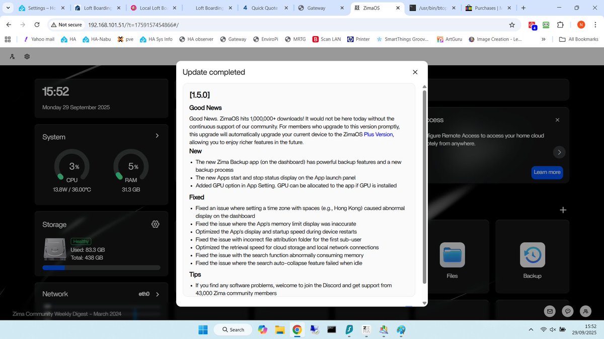The image size is (604, 339).
Task: Open Storage settings gear icon
Action: [156, 224]
